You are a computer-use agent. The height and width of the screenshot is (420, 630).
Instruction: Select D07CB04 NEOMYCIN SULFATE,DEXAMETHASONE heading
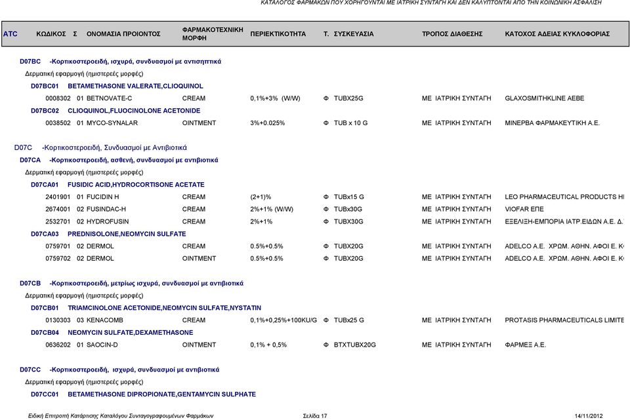pos(112,333)
